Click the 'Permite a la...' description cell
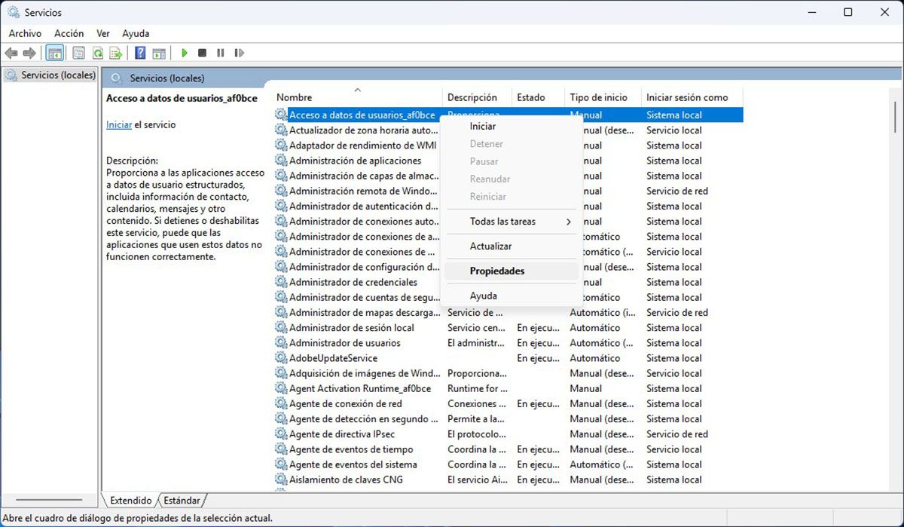This screenshot has width=904, height=527. click(478, 418)
